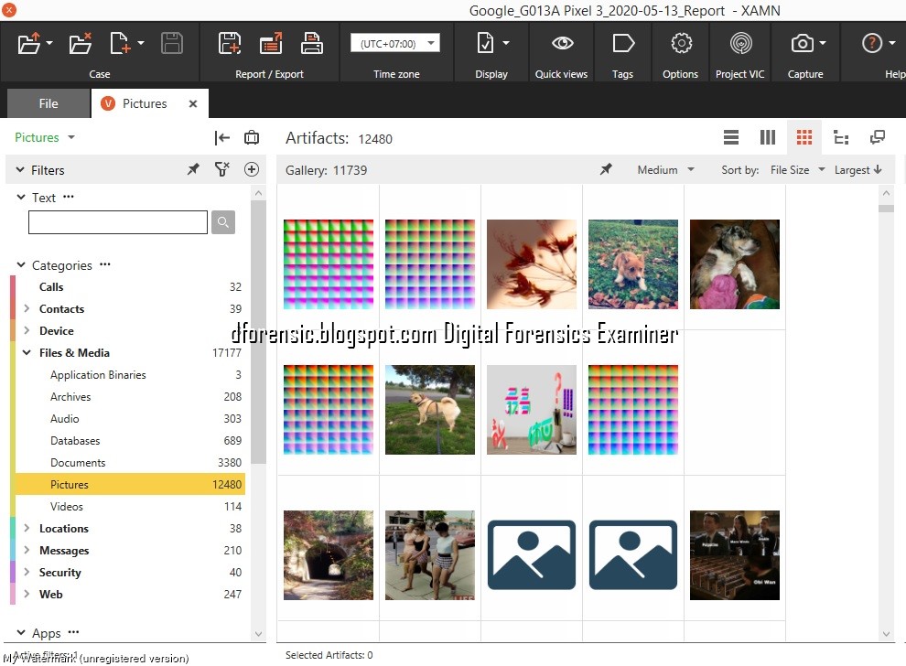Open the conversation view icon
906x666 pixels.
(878, 137)
